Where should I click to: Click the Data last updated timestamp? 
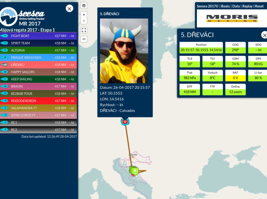[x=49, y=136]
